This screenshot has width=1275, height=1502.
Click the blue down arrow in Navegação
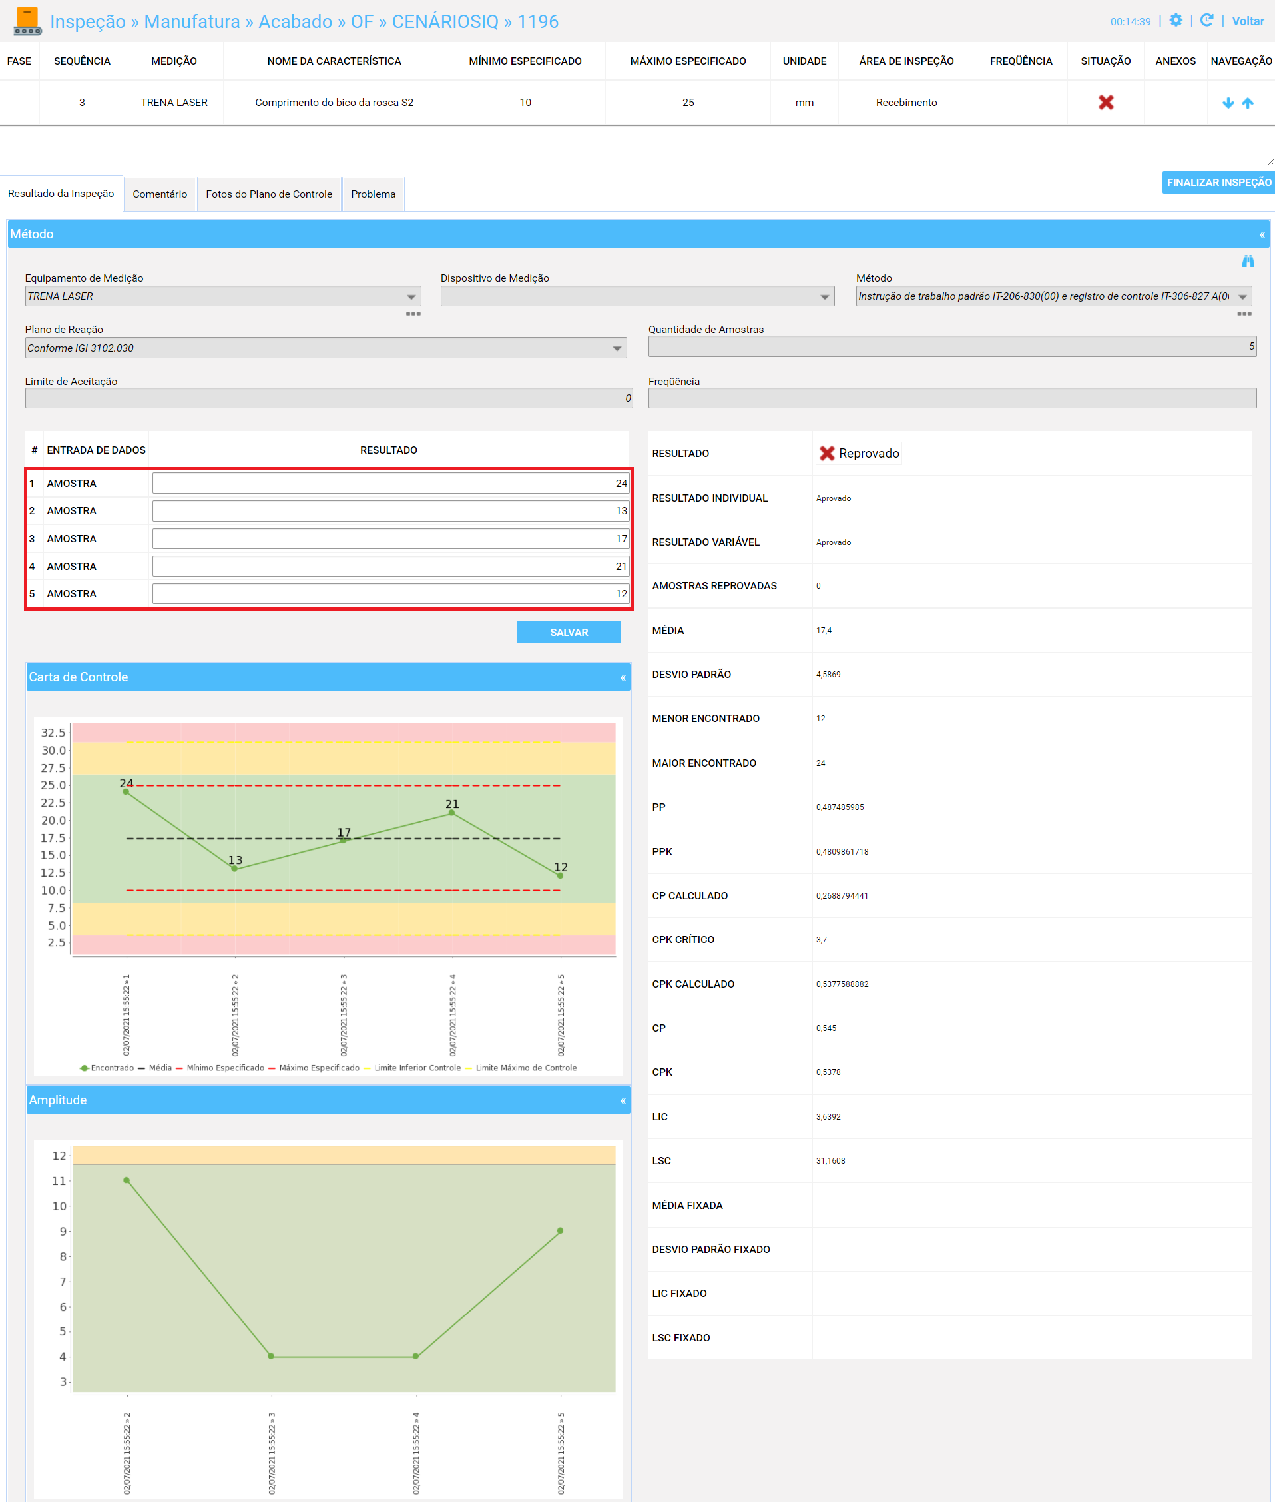[x=1228, y=103]
